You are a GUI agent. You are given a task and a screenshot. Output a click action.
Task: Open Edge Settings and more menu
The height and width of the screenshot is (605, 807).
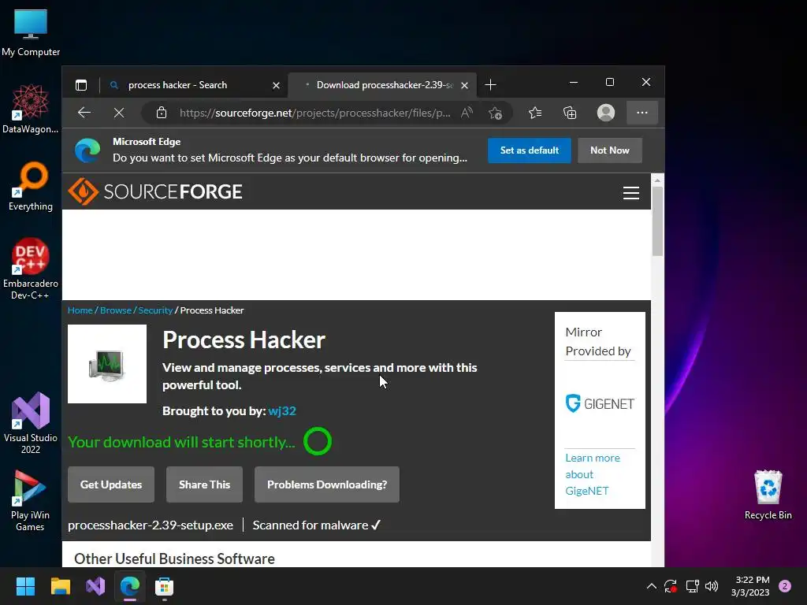(642, 113)
